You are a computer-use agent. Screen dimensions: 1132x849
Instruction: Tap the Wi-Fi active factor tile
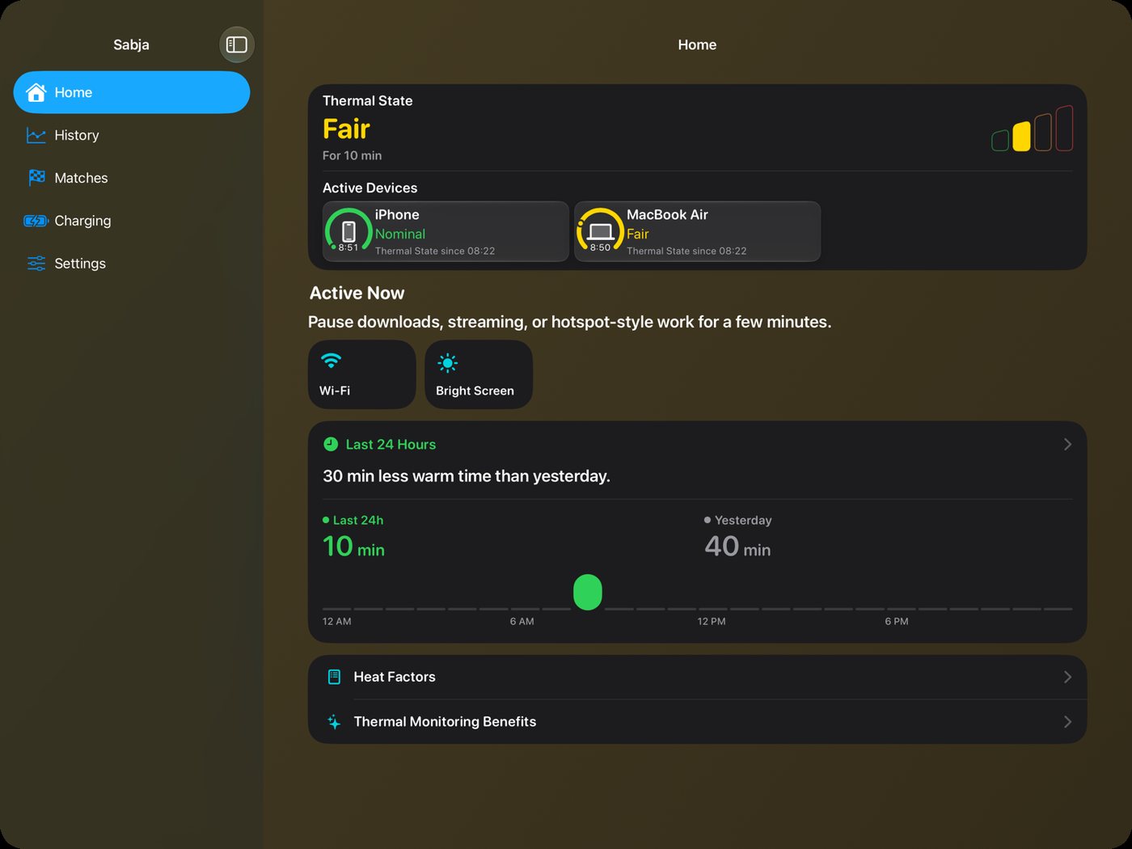tap(362, 374)
